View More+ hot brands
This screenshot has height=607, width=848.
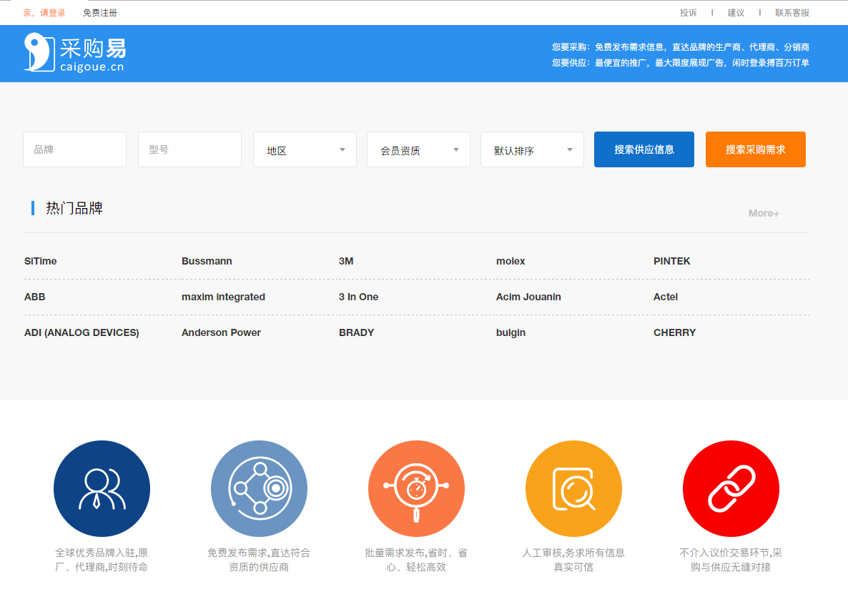764,213
